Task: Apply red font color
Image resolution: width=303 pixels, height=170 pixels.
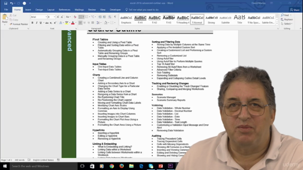Action: coord(73,23)
